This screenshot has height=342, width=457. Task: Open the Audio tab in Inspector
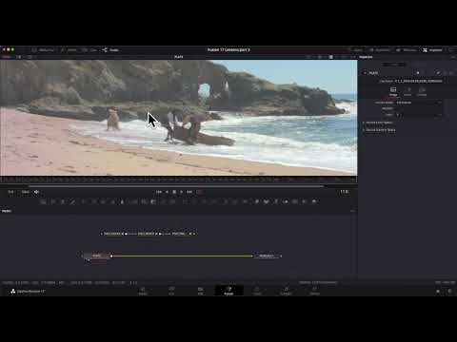(407, 91)
